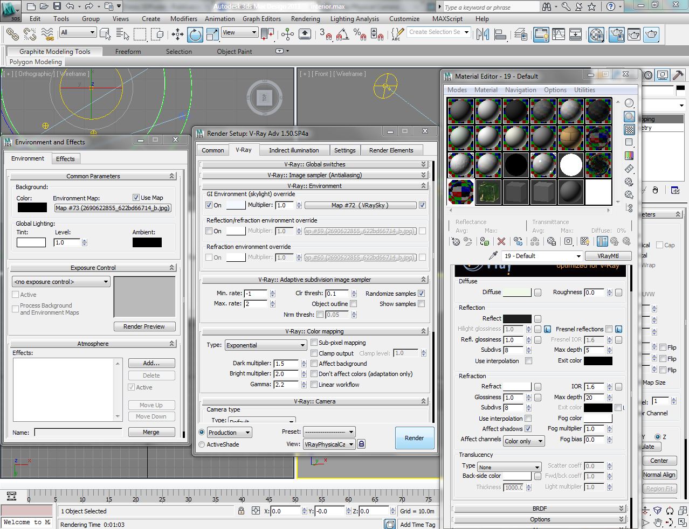Open the Rendering menu
This screenshot has width=689, height=529.
pyautogui.click(x=305, y=18)
